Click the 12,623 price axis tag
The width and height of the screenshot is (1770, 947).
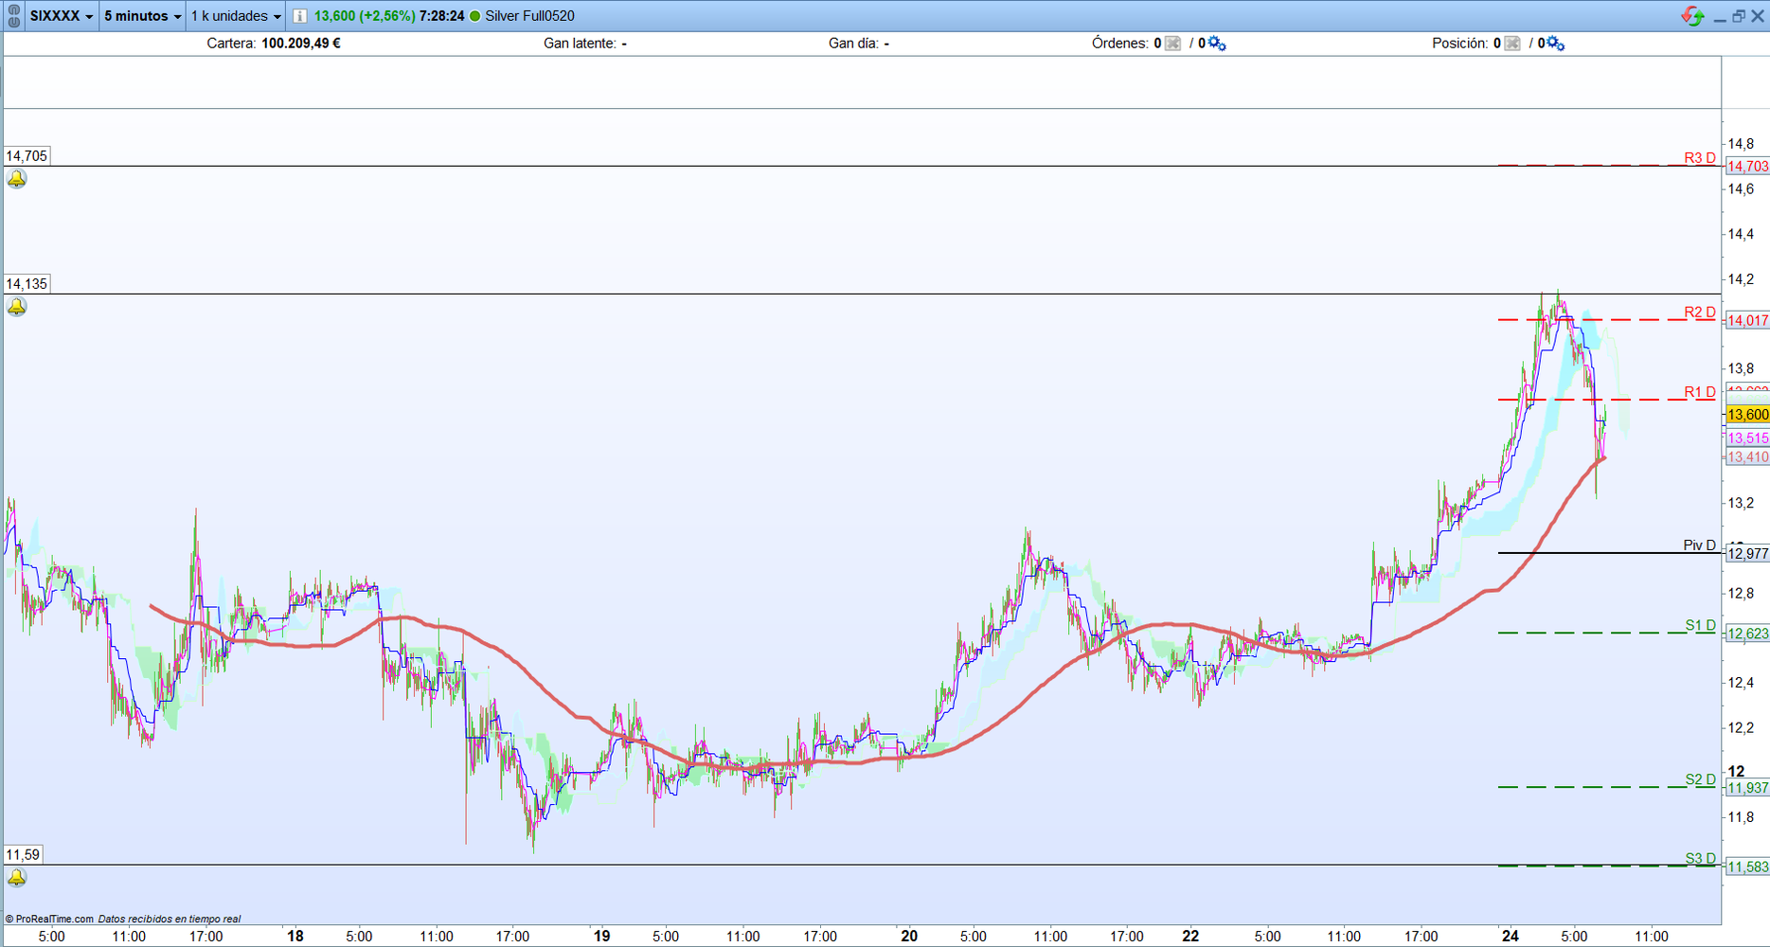click(x=1747, y=634)
